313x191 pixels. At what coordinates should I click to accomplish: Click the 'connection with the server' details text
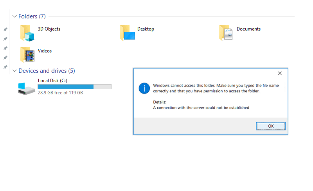(201, 108)
